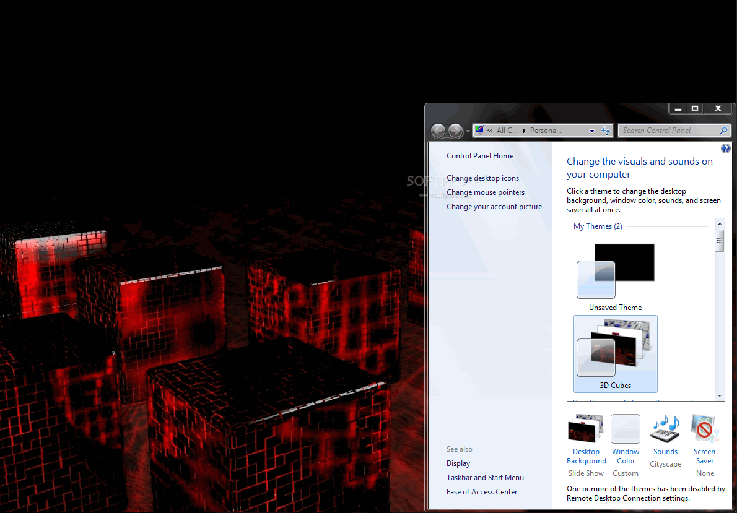Open Ease of Access Center link
Image resolution: width=737 pixels, height=513 pixels.
[x=482, y=492]
